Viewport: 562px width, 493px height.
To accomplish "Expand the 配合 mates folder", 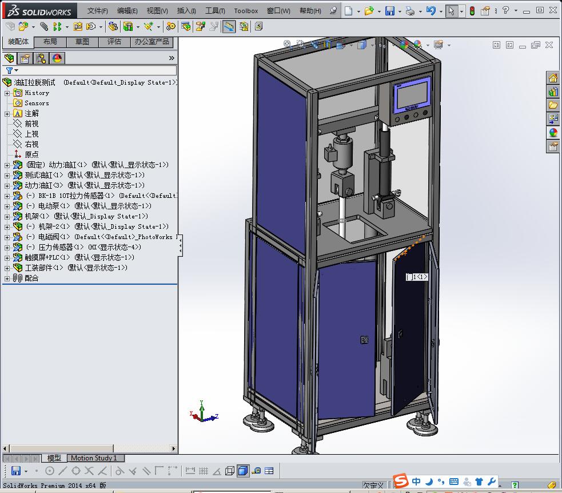I will click(x=7, y=279).
